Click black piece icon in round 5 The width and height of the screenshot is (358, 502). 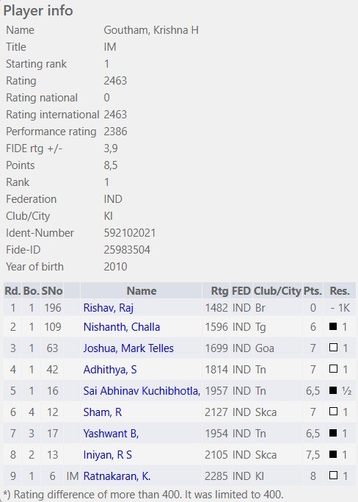(x=333, y=390)
